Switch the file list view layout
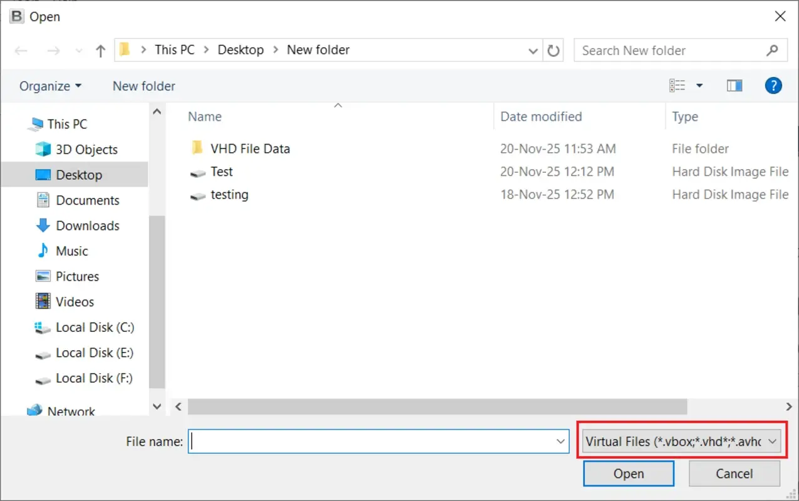799x501 pixels. click(678, 85)
